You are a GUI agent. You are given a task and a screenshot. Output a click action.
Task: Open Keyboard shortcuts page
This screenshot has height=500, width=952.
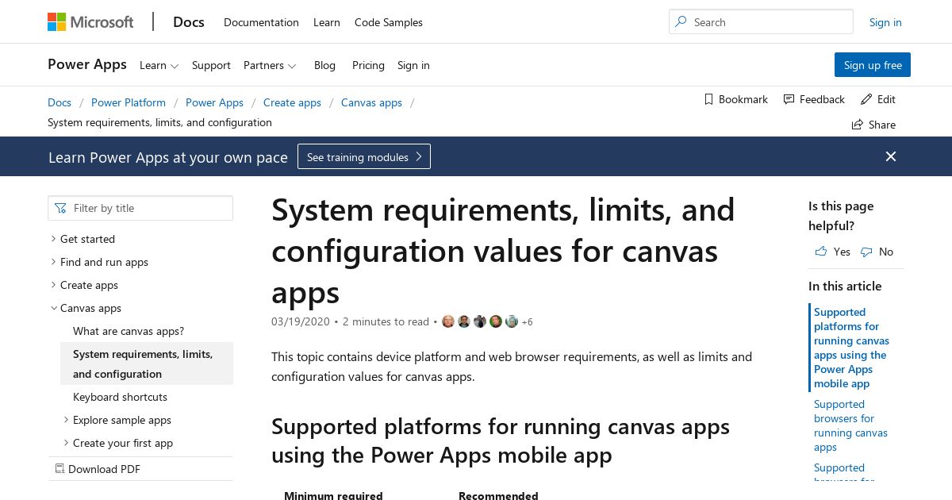click(x=120, y=397)
